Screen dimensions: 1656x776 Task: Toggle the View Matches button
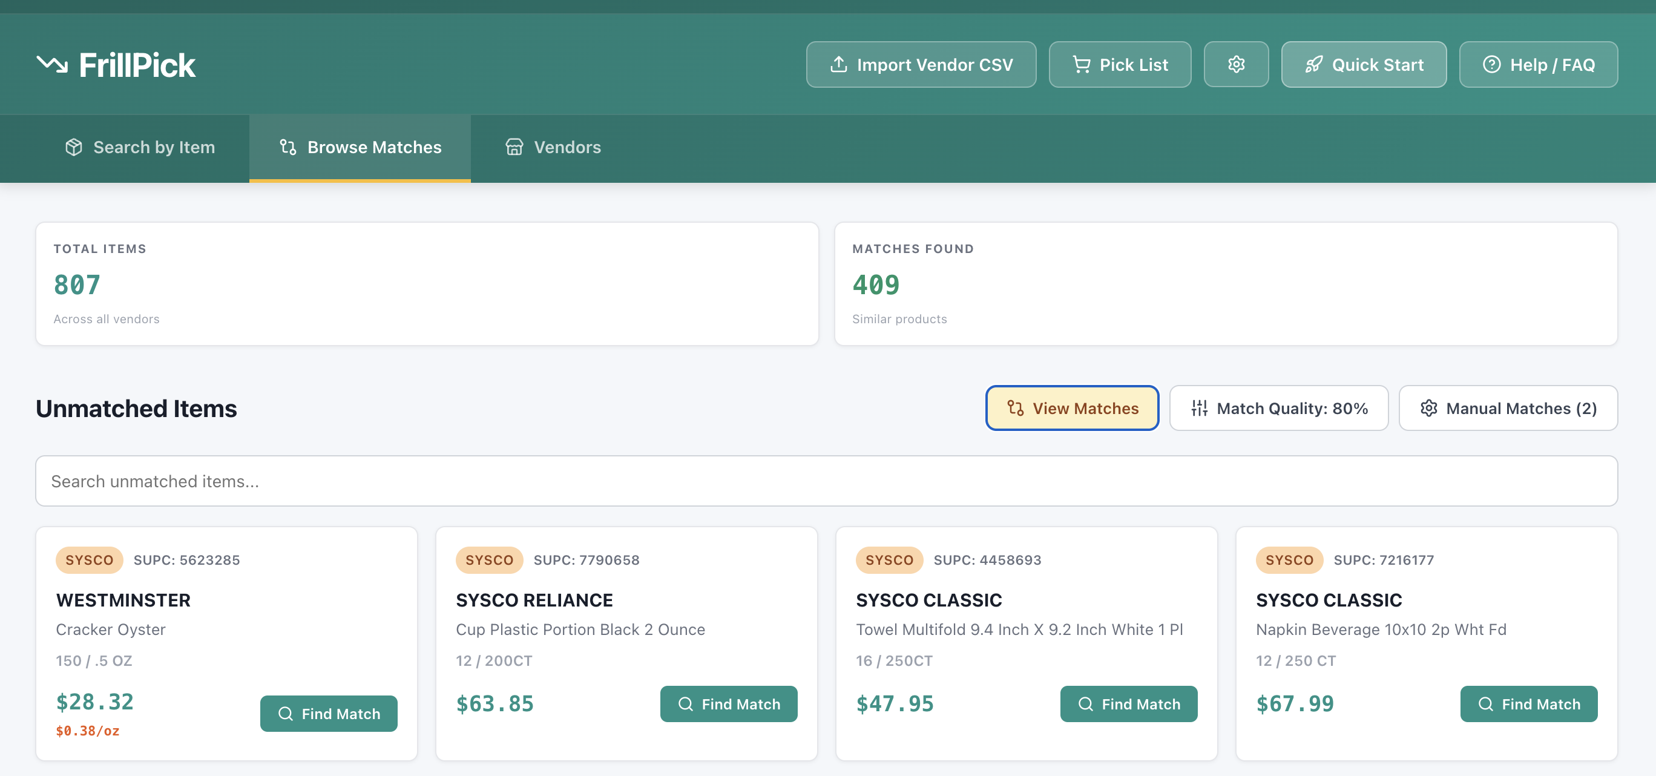coord(1072,407)
